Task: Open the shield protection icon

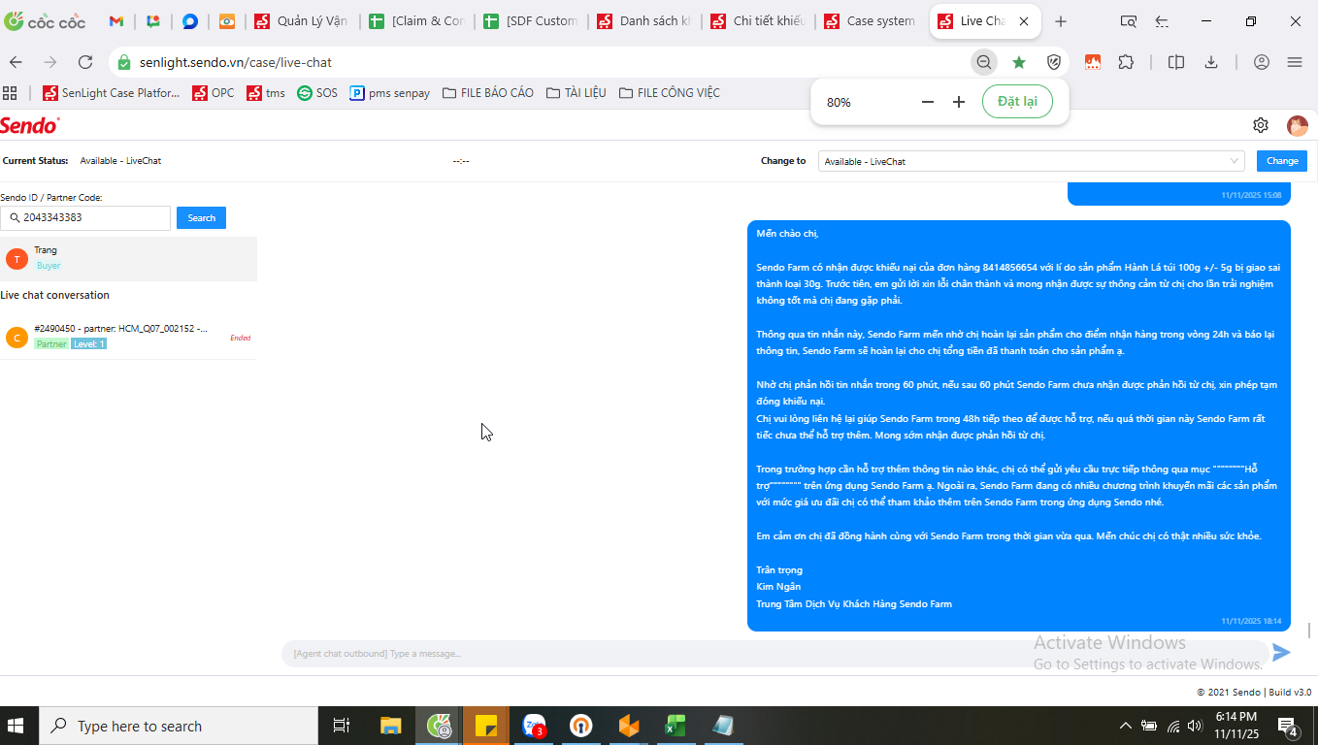Action: pyautogui.click(x=1054, y=62)
